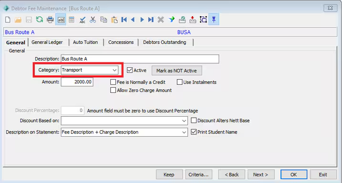Open the calculator icon
Viewport: 342px width, 183px height.
click(72, 20)
